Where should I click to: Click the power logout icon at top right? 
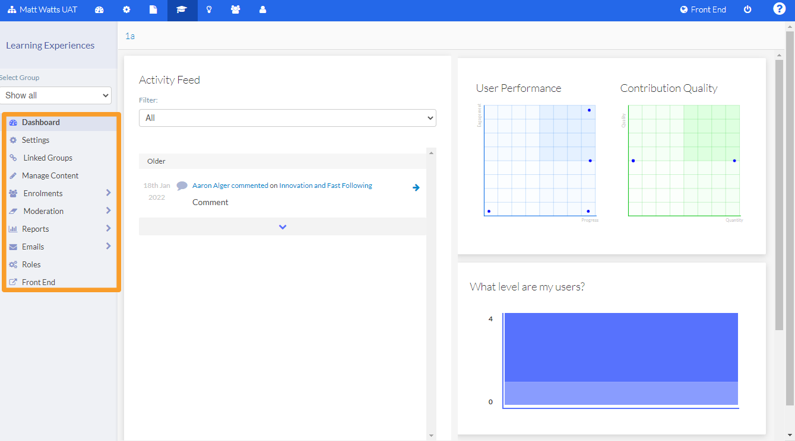pos(748,9)
